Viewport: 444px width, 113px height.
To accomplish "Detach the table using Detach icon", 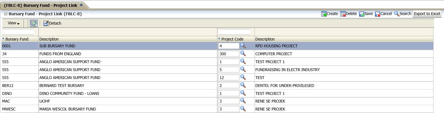I will [x=46, y=23].
